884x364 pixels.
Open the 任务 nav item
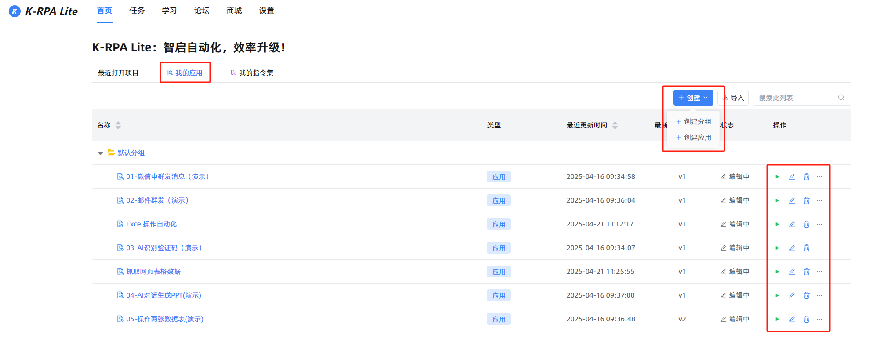coord(137,11)
